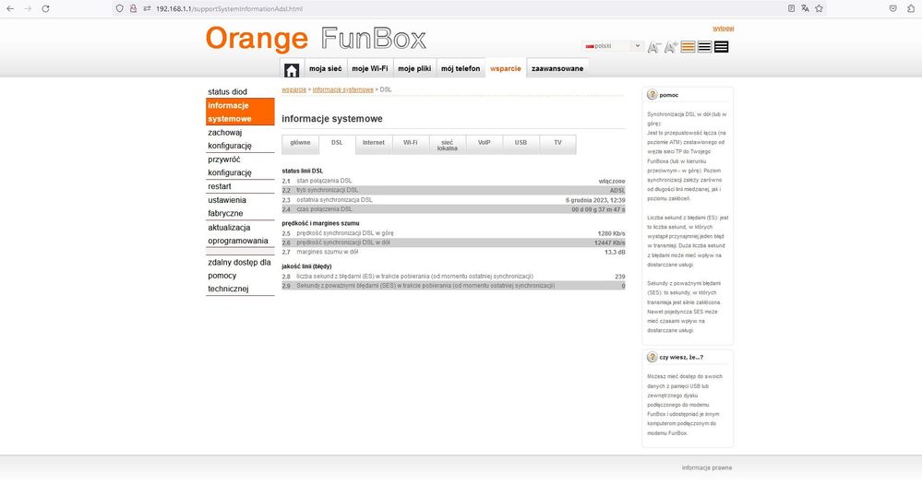The height and width of the screenshot is (485, 922).
Task: Select the orange contrast theme swatch
Action: pyautogui.click(x=688, y=46)
